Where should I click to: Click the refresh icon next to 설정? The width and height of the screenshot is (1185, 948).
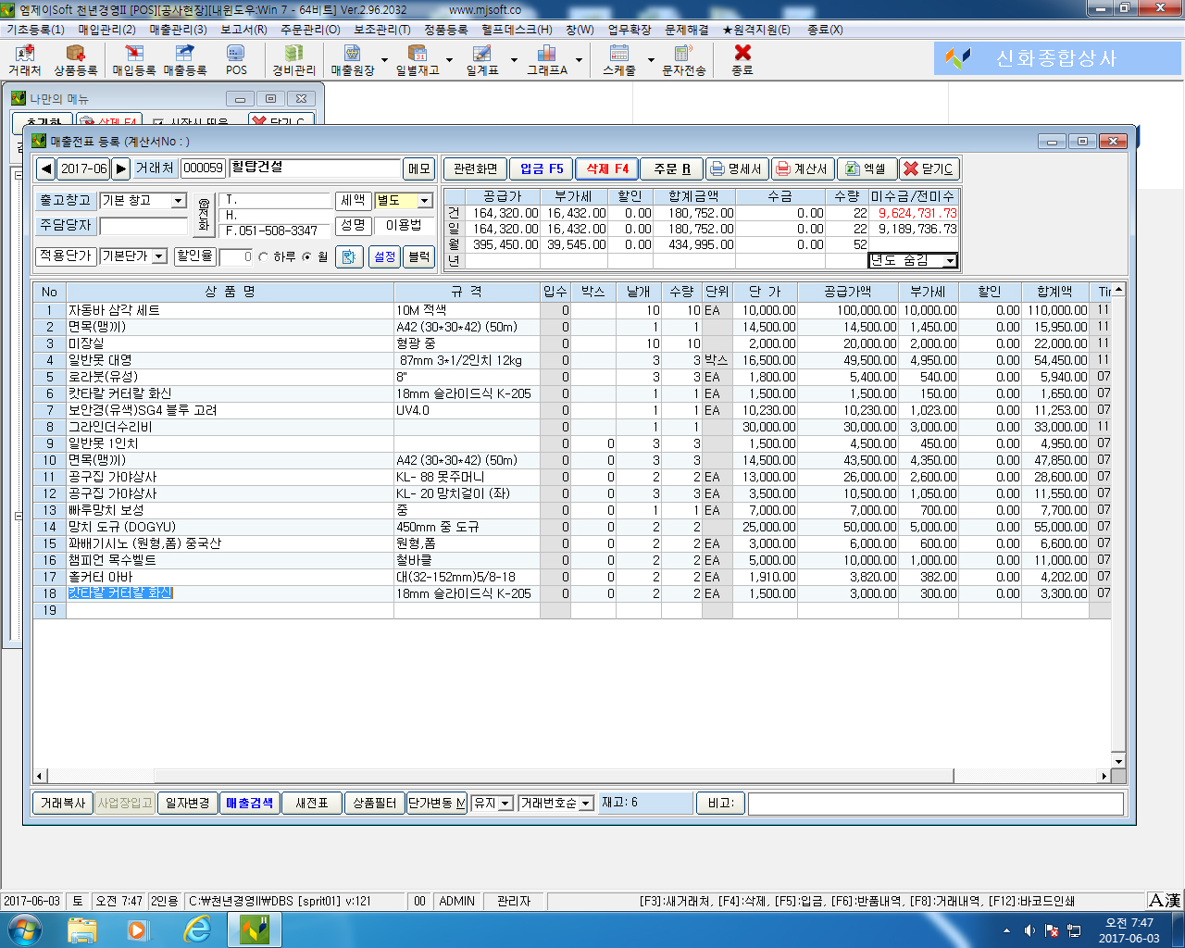pyautogui.click(x=348, y=256)
